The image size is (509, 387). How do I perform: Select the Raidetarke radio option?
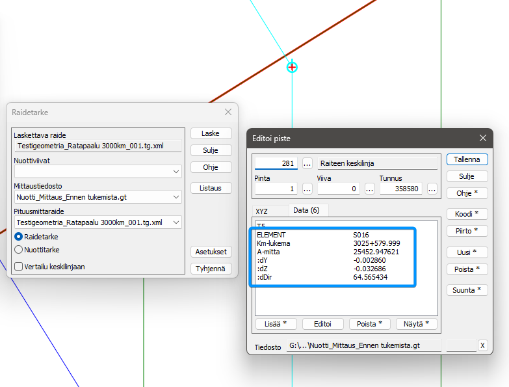pyautogui.click(x=19, y=237)
